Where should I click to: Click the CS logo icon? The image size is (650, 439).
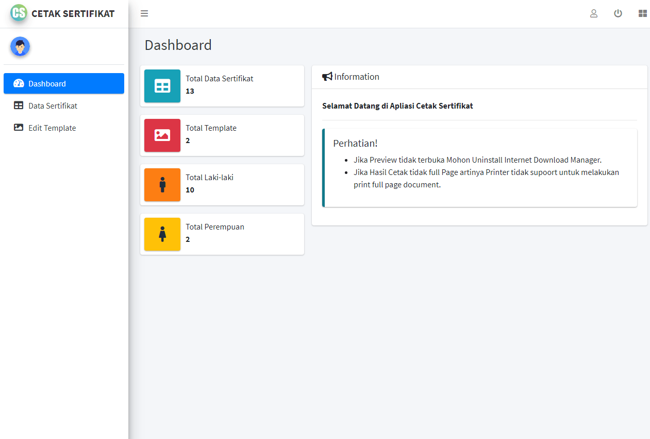(19, 12)
